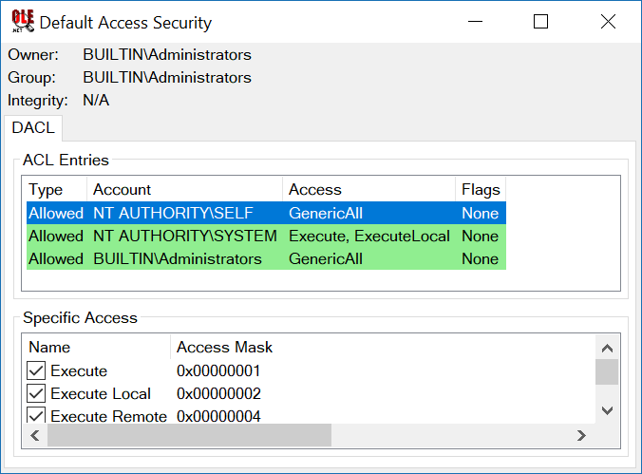
Task: Toggle the Execute checkbox
Action: (x=37, y=370)
